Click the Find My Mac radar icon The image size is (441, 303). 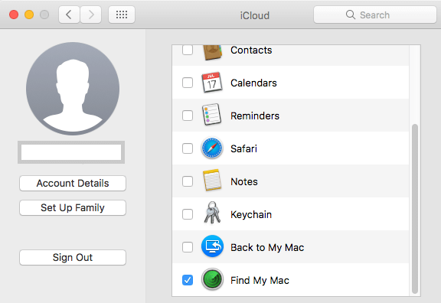pyautogui.click(x=212, y=279)
